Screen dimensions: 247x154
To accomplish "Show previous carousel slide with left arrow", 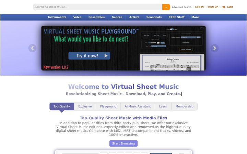I will (x=32, y=48).
